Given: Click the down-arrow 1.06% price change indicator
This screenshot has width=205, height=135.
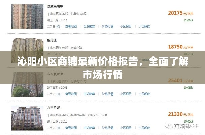Looking at the screenshot, I should point(188,20).
